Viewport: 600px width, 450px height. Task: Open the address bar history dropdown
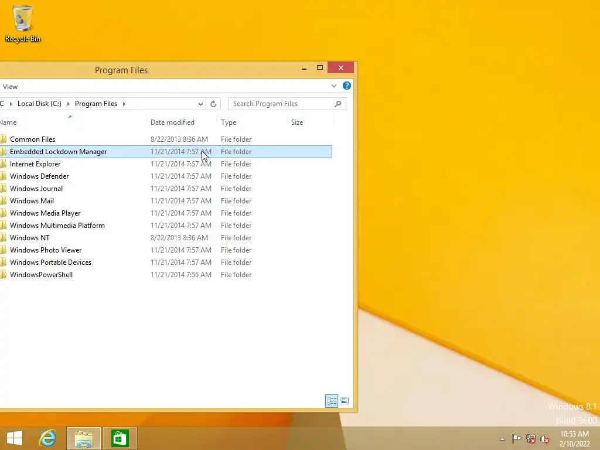pyautogui.click(x=200, y=104)
